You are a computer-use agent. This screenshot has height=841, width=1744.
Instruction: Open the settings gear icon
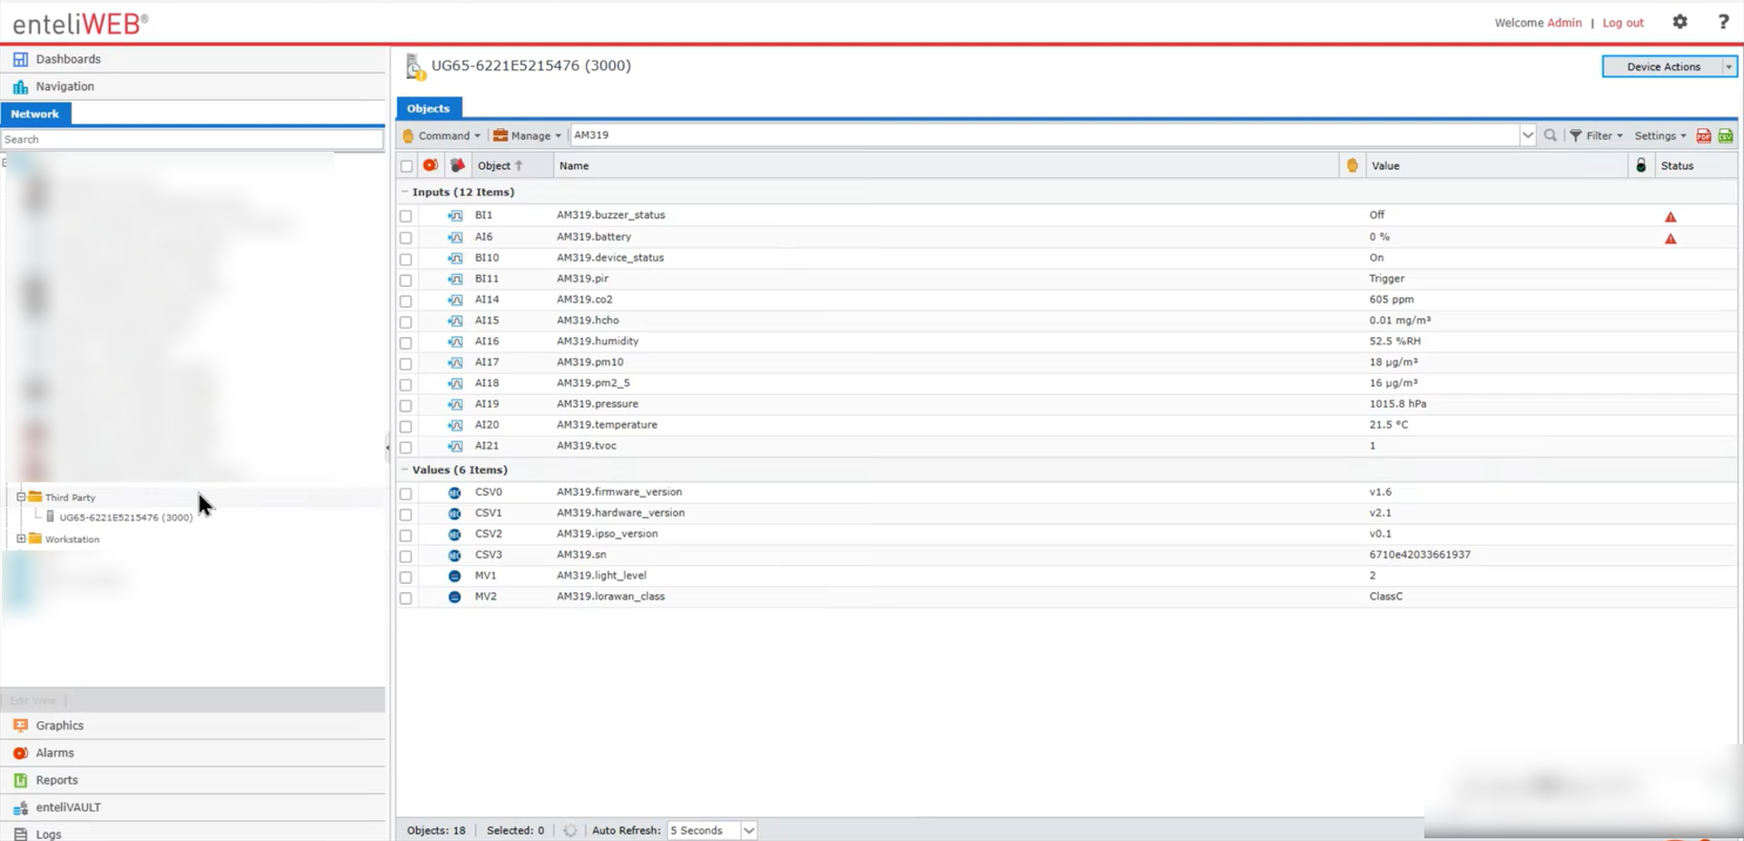(x=1680, y=22)
